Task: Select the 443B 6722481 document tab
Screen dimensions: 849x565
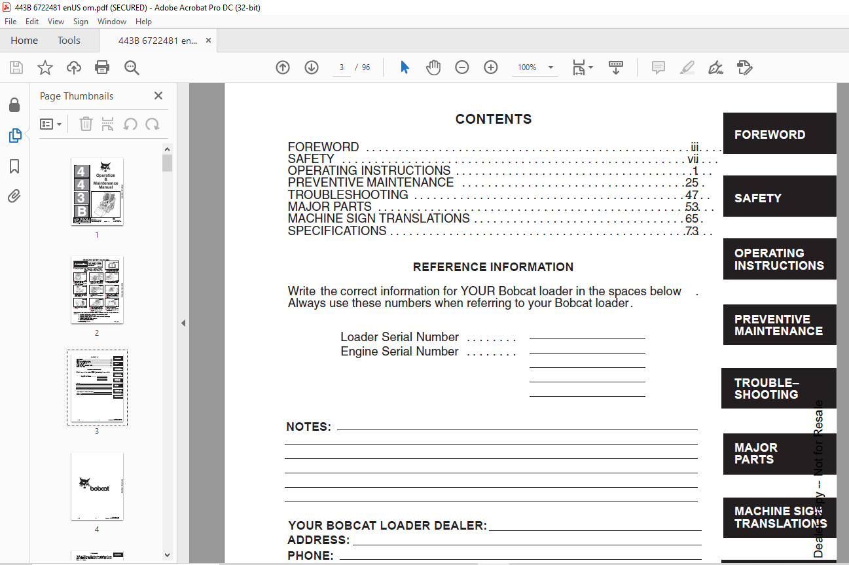Action: [157, 41]
